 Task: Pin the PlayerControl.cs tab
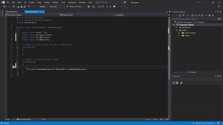pos(40,12)
